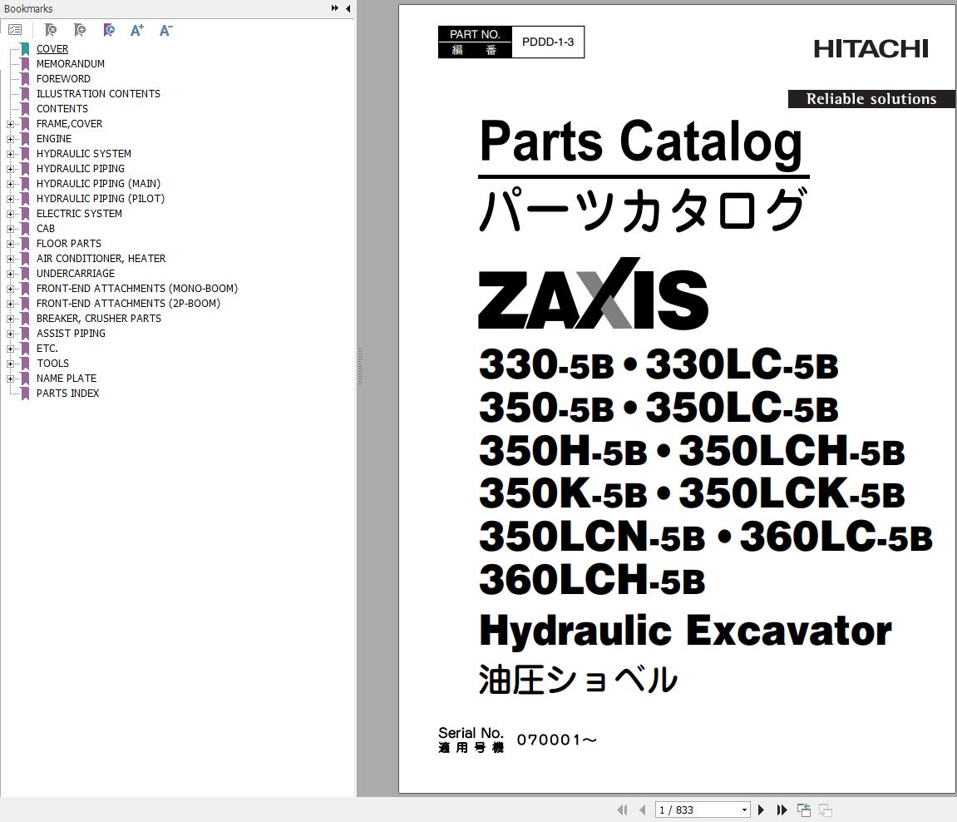Select the TOOLS bookmark text
The width and height of the screenshot is (957, 822).
pyautogui.click(x=52, y=363)
